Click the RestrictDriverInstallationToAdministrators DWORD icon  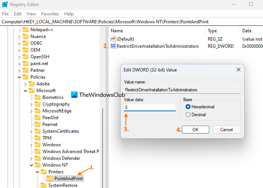[x=113, y=46]
